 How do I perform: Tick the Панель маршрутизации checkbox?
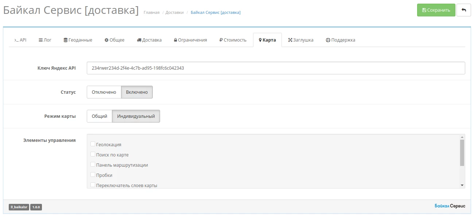click(93, 165)
